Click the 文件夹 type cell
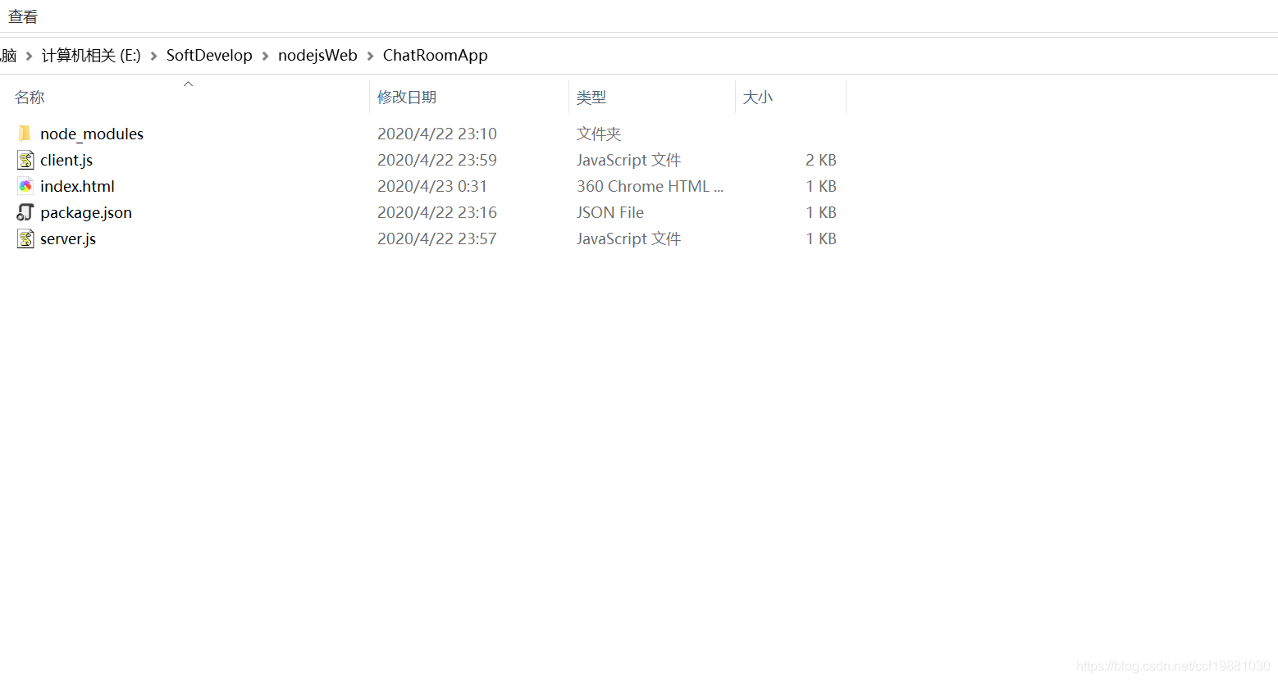 599,134
